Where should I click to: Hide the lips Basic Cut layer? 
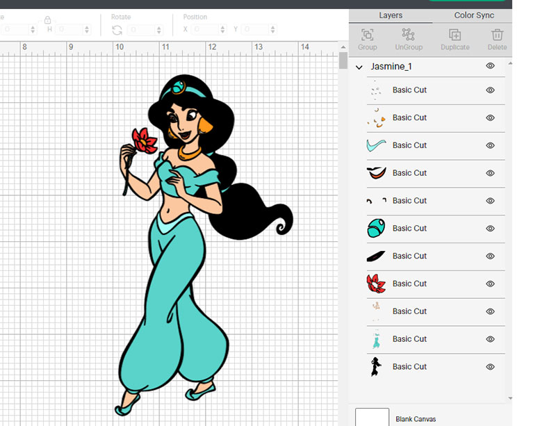[490, 173]
